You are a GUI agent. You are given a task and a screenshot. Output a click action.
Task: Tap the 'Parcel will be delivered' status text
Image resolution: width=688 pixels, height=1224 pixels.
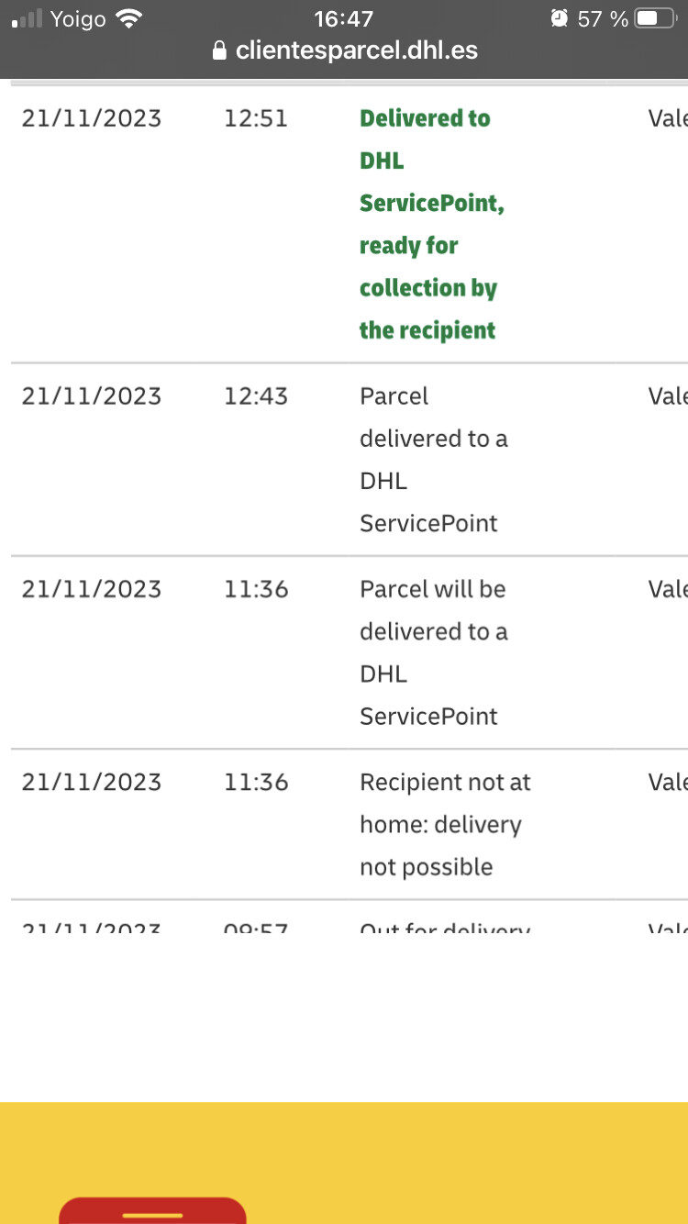point(433,652)
